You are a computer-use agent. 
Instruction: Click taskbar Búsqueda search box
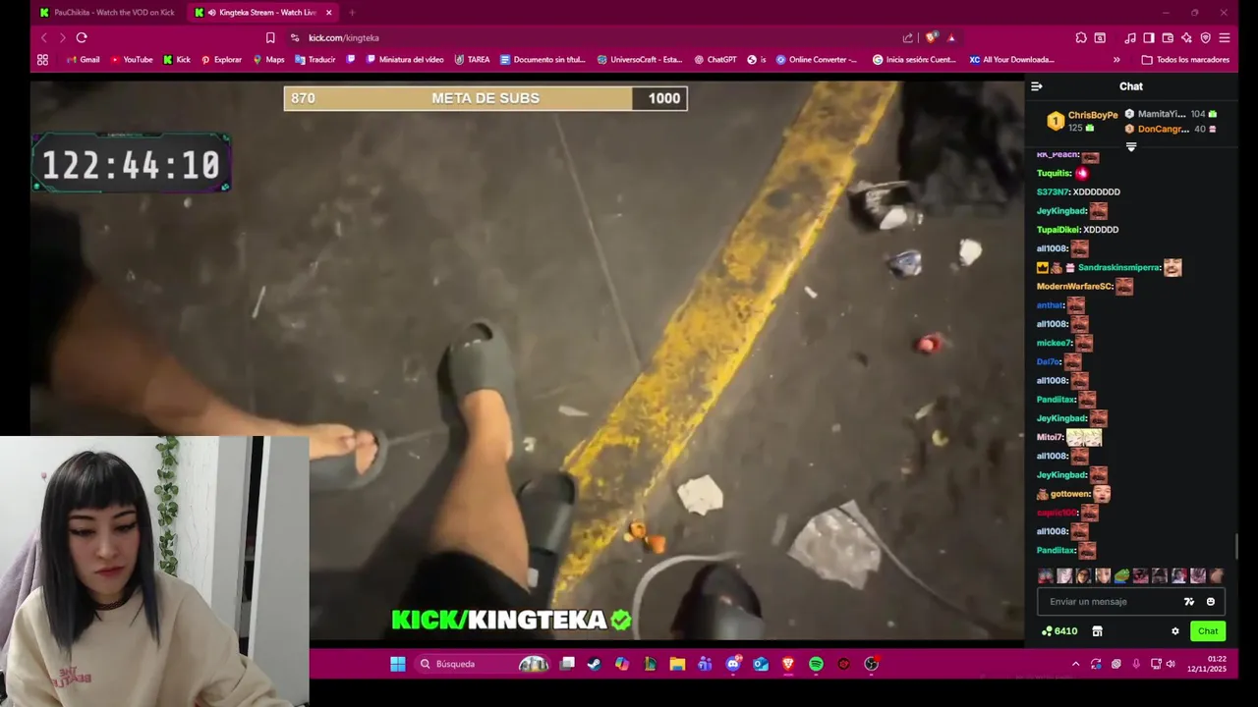[484, 664]
